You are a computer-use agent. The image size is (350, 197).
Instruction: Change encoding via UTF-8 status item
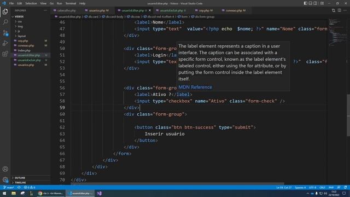tap(312, 187)
